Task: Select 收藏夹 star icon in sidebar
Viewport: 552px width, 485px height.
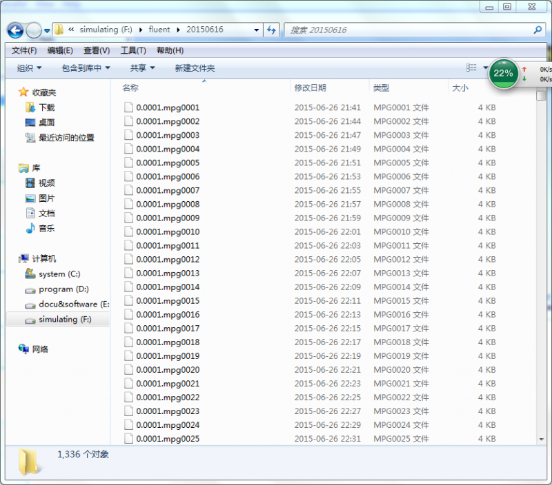Action: [x=23, y=92]
